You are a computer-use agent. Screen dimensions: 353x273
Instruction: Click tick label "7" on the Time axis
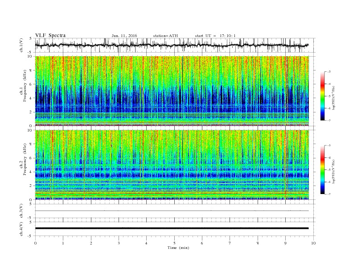(230, 243)
